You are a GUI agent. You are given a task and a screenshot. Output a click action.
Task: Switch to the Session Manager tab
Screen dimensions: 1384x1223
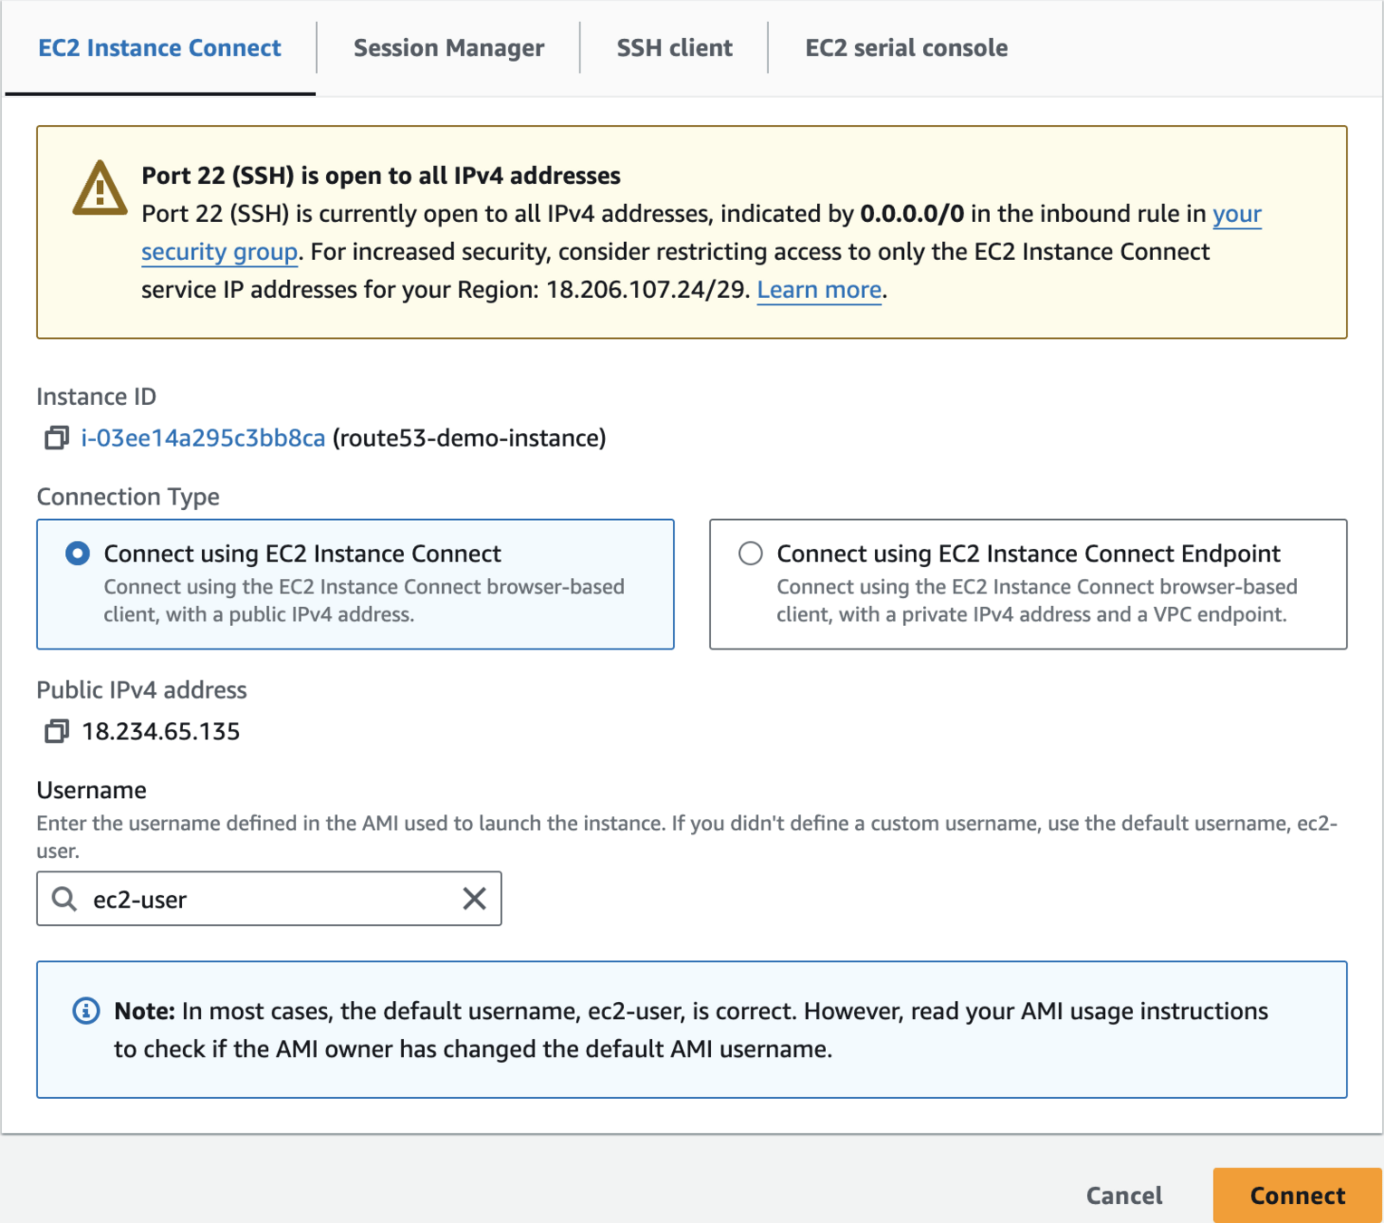(448, 48)
